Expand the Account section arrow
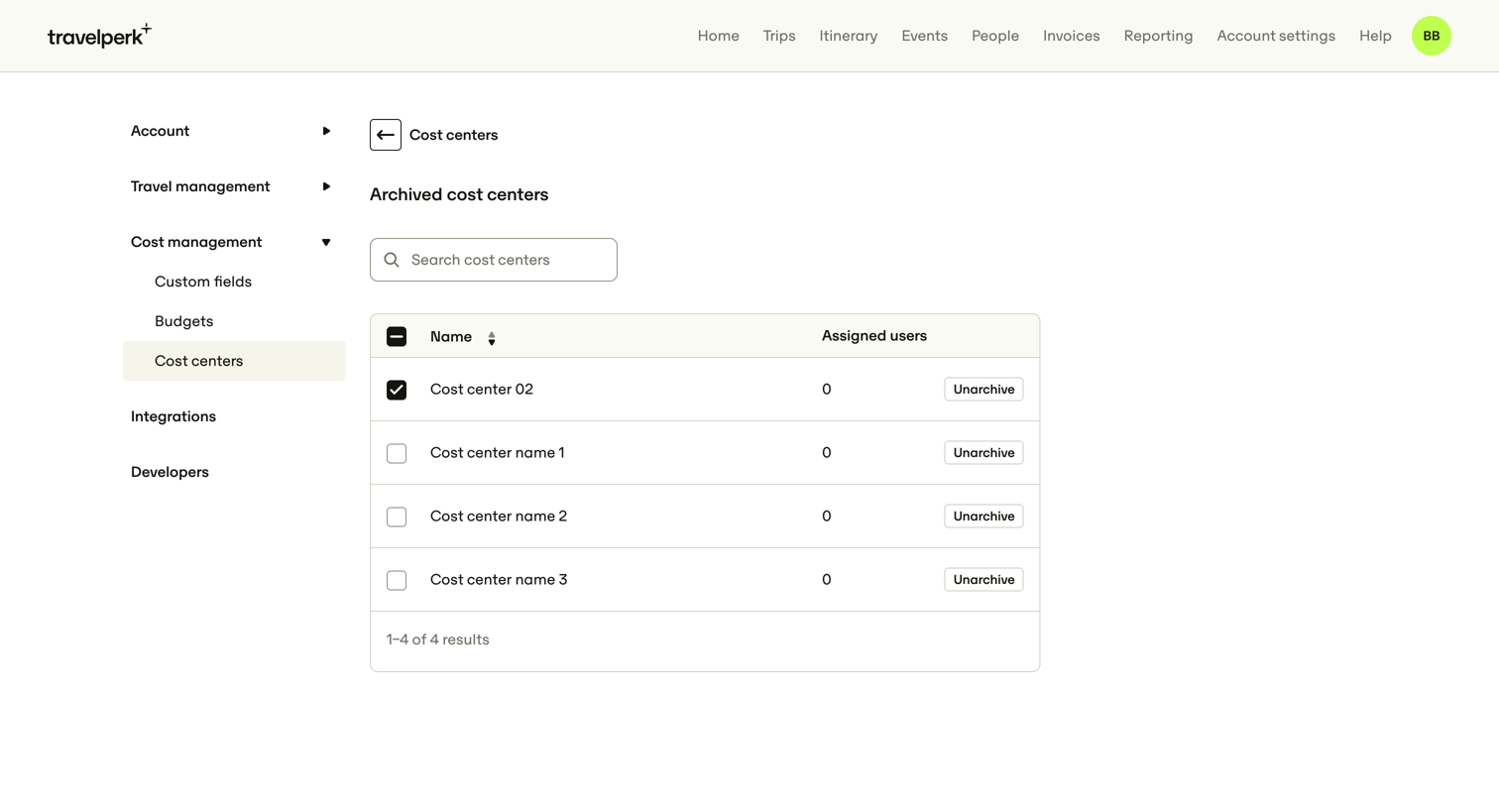 (x=326, y=131)
